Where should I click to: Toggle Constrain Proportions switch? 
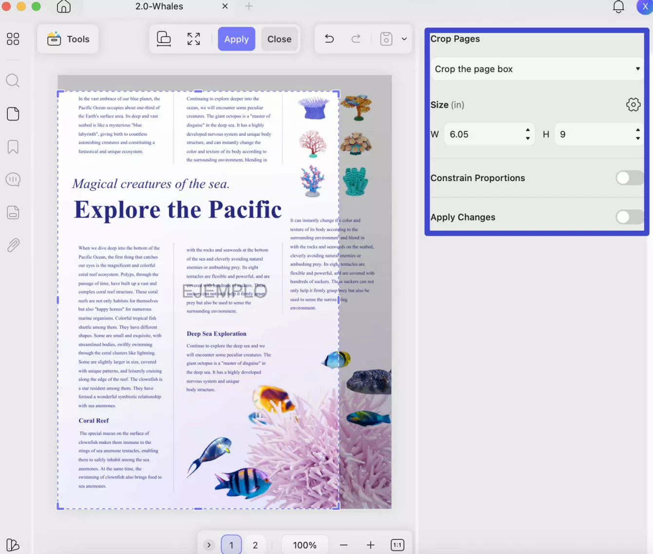(630, 178)
